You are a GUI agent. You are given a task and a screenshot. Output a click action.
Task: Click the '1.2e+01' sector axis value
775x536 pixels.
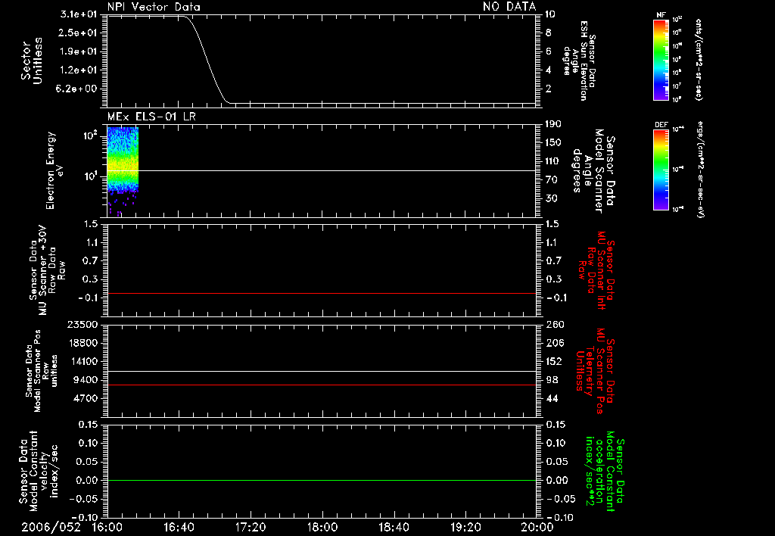(79, 70)
